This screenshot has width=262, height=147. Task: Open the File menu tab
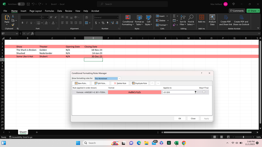click(x=5, y=11)
